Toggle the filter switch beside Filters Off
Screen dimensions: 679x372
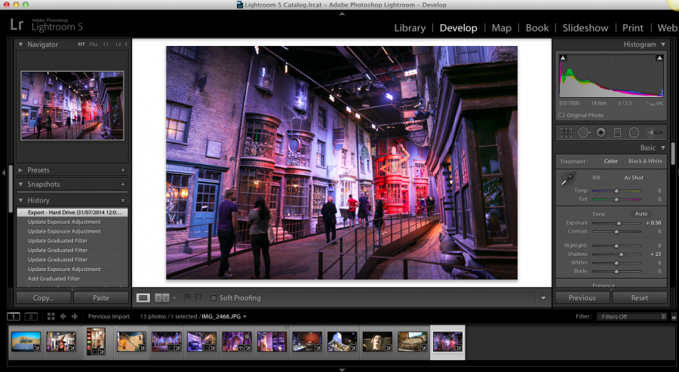674,317
